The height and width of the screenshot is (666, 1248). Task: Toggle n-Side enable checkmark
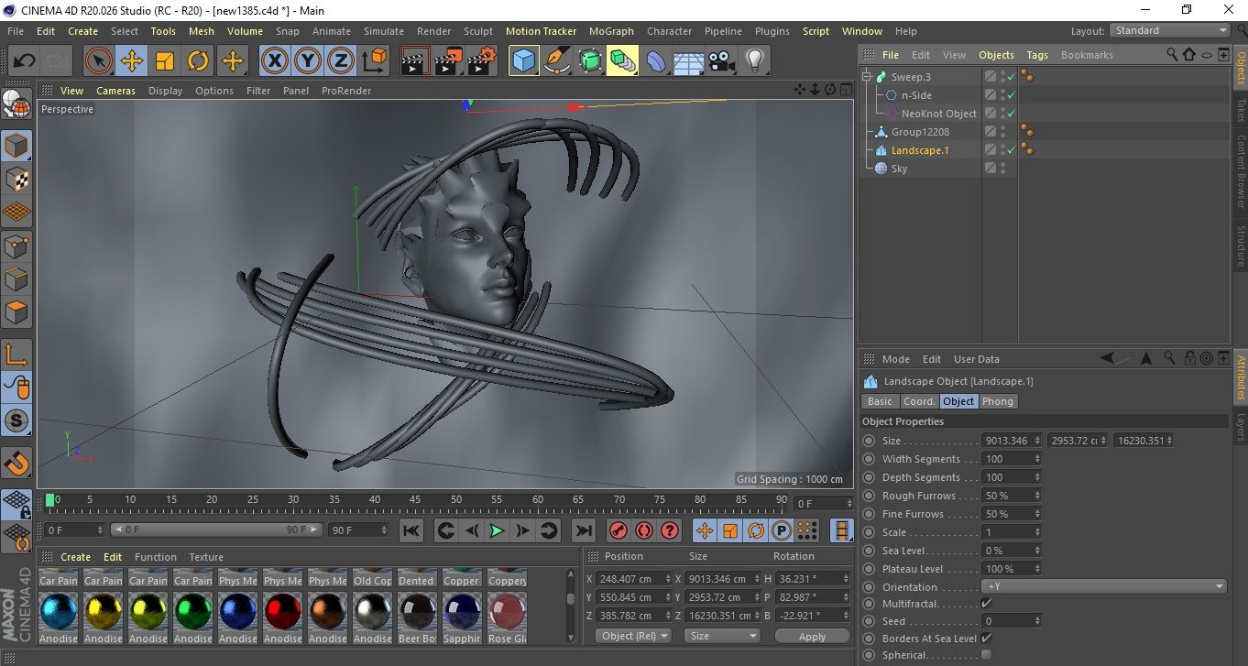point(1012,95)
